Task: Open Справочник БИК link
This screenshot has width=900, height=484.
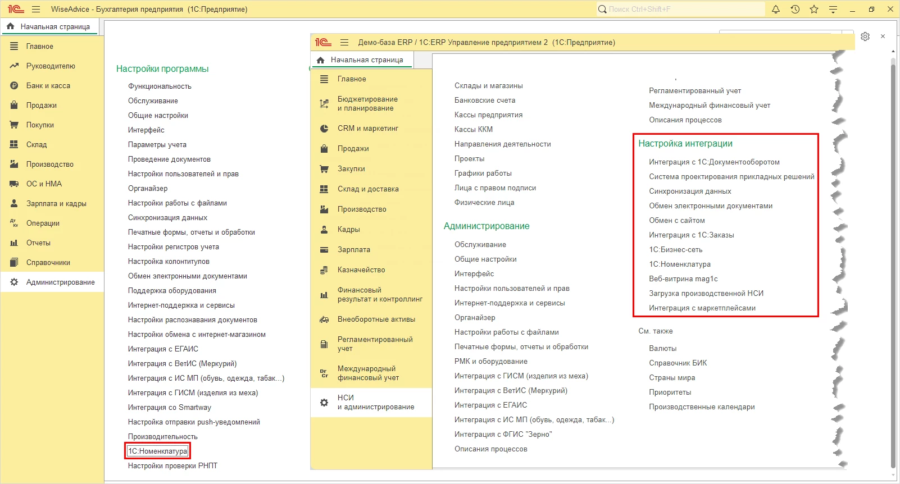Action: point(678,363)
